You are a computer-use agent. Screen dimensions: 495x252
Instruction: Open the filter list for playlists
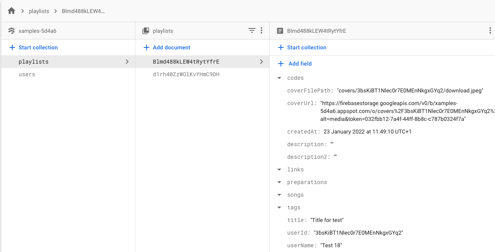(x=252, y=30)
